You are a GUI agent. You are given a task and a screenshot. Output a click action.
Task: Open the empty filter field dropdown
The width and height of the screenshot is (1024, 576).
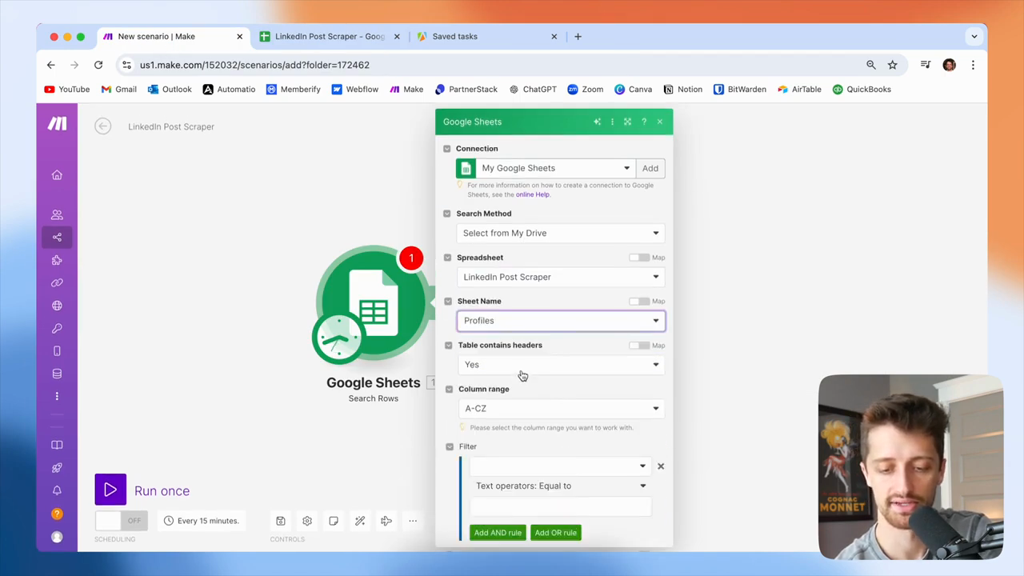pyautogui.click(x=561, y=466)
